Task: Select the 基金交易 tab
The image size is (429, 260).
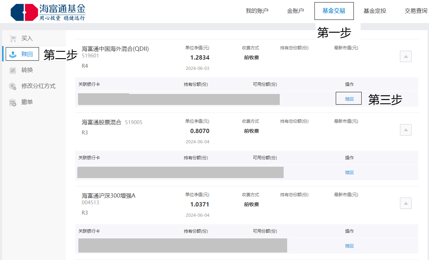Action: [334, 11]
